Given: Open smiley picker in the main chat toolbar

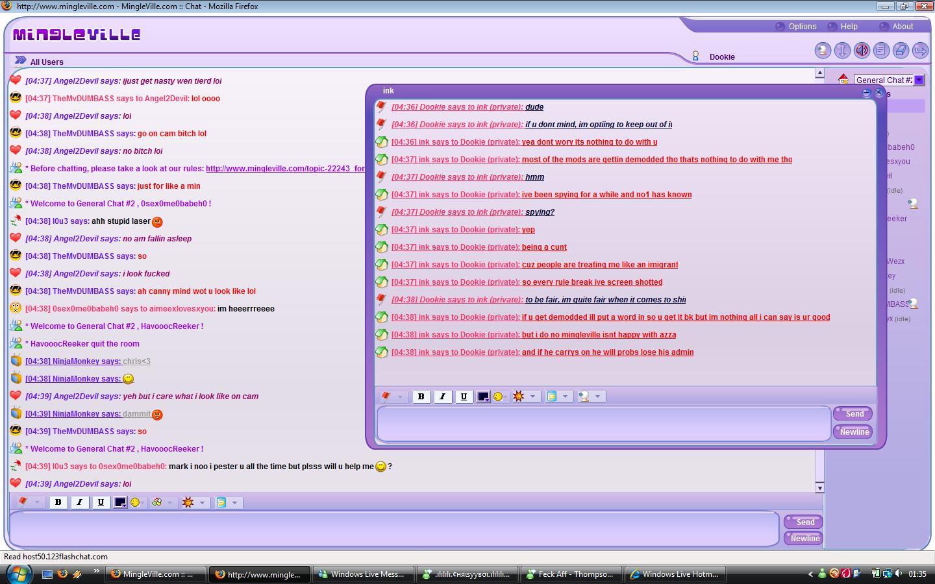Looking at the screenshot, I should coord(136,502).
